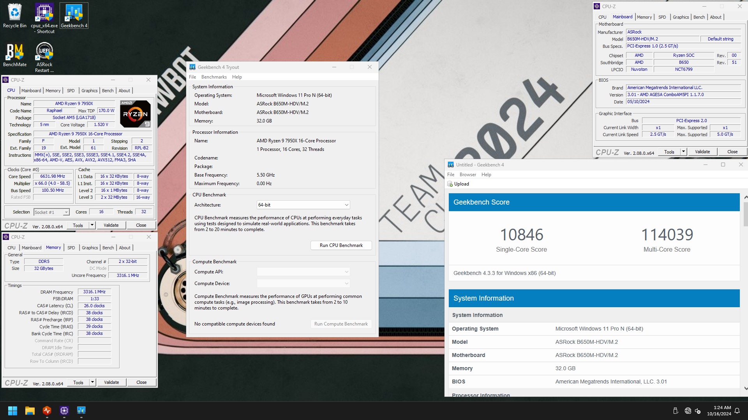This screenshot has height=420, width=748.
Task: Click the Max TDP 170.0 W value
Action: click(106, 110)
